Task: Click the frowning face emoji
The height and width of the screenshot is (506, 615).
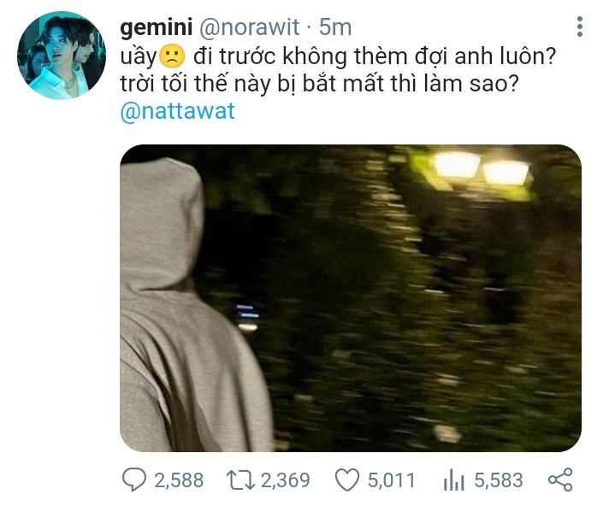Action: pyautogui.click(x=172, y=56)
